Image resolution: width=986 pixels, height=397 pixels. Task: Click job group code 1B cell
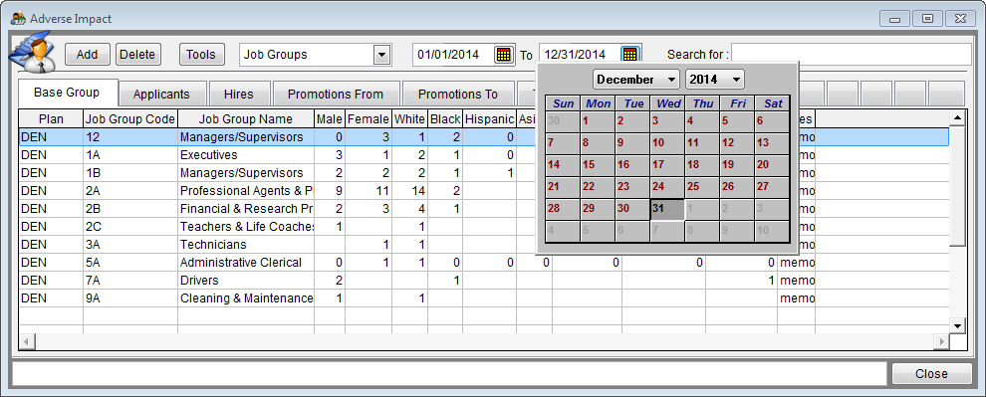[x=130, y=173]
